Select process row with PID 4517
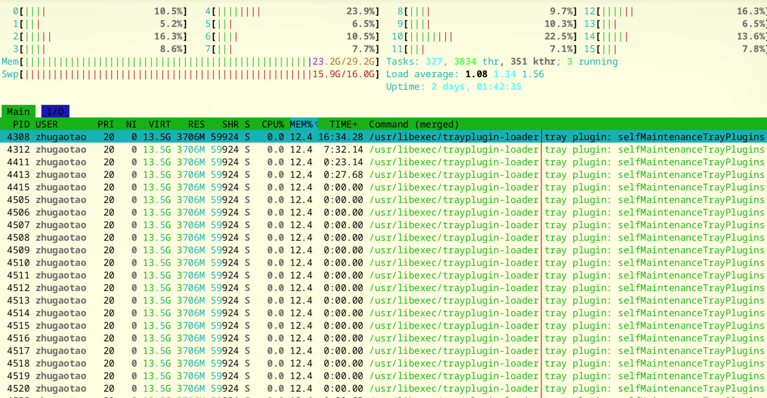The width and height of the screenshot is (767, 398). (x=383, y=351)
